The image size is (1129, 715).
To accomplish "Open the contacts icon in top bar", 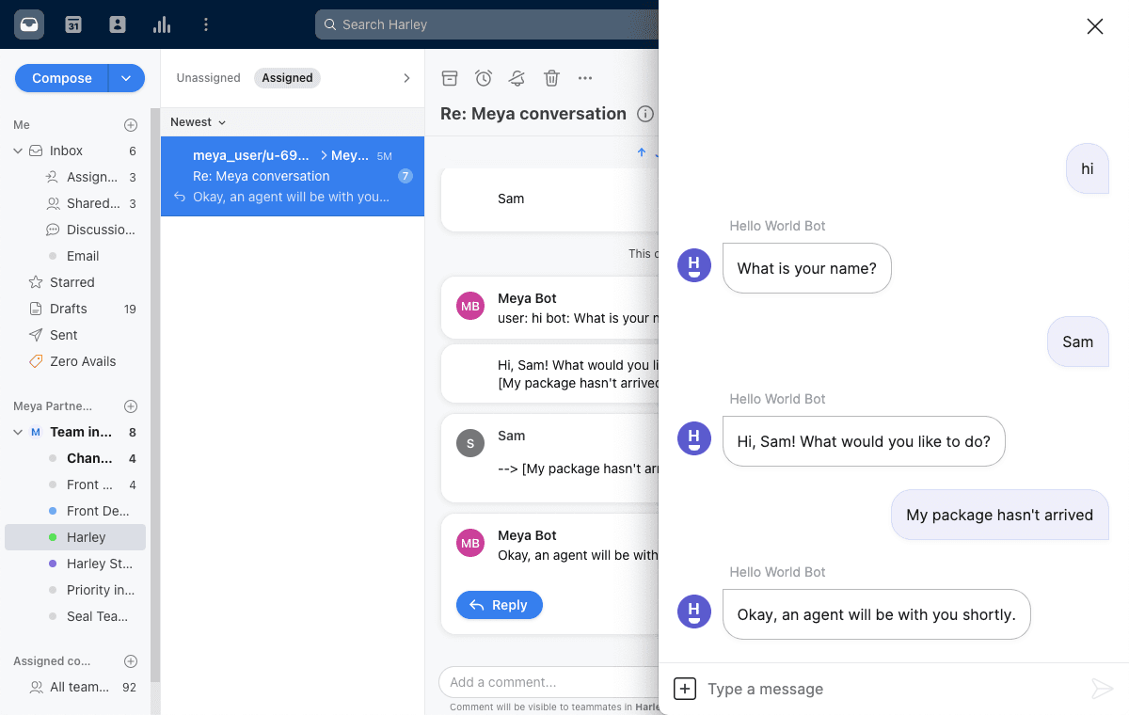I will [118, 24].
